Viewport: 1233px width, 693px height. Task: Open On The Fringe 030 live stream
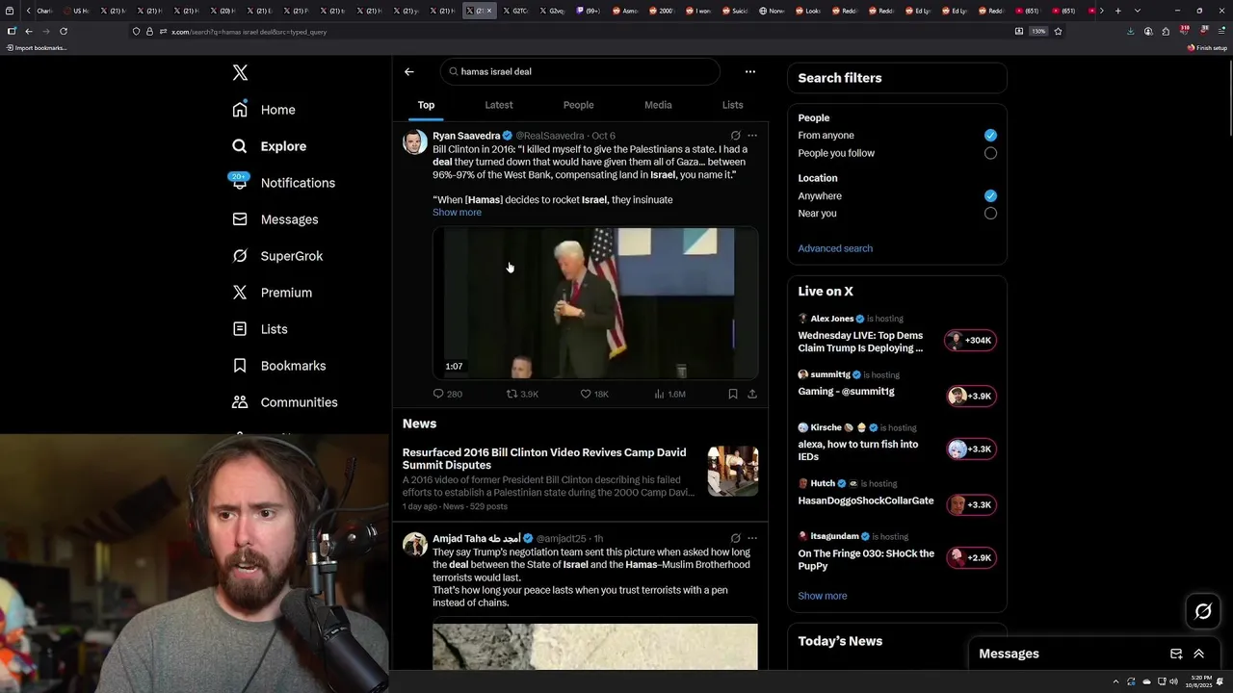coord(866,559)
